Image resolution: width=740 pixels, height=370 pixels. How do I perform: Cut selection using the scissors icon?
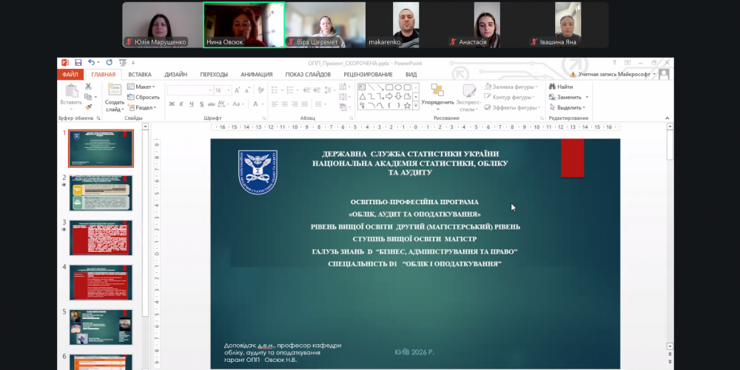(88, 87)
